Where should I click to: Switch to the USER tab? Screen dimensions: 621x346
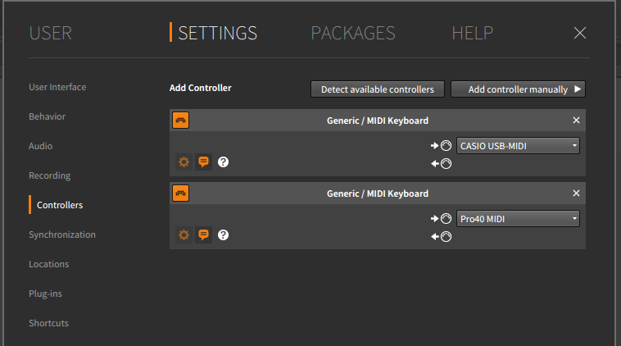click(51, 34)
